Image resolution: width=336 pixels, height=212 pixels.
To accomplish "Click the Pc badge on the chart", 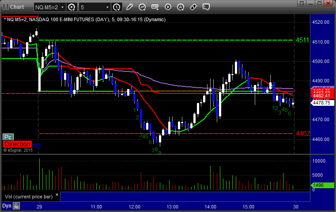I will [8, 137].
